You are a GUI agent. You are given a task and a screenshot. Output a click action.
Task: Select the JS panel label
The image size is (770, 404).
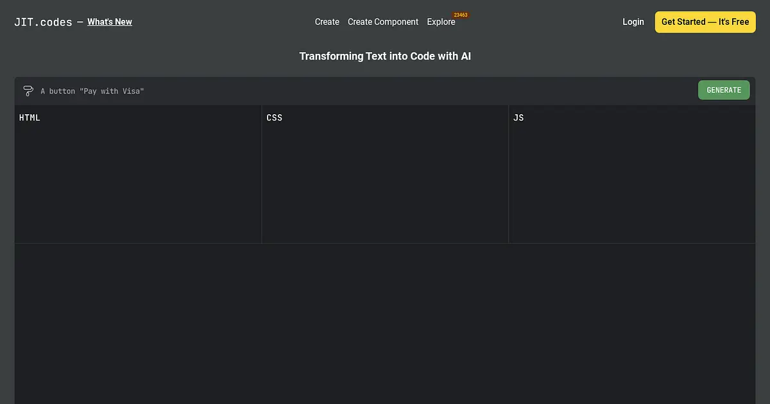[518, 118]
